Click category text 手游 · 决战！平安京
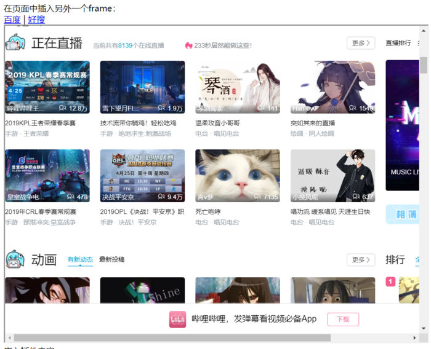Viewport: 431px width, 349px height. tap(128, 222)
